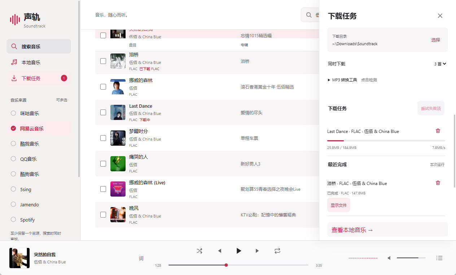
Task: Click the Soundtrack waveform logo icon
Action: (x=15, y=20)
